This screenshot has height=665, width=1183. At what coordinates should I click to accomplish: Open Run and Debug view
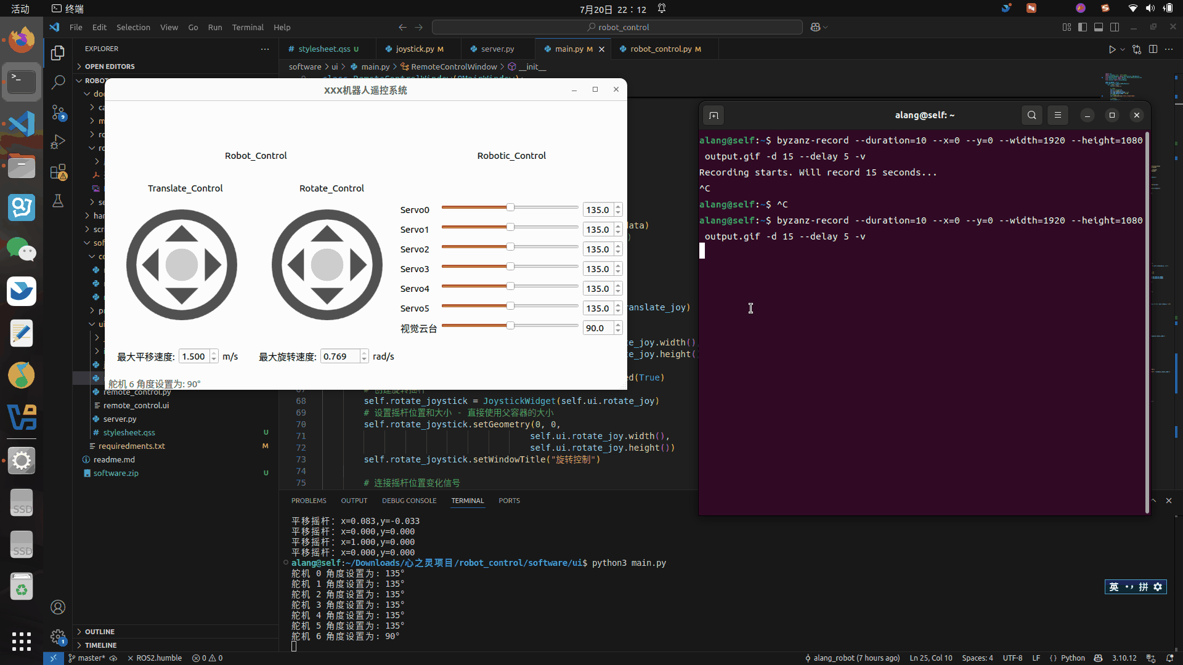pos(58,142)
